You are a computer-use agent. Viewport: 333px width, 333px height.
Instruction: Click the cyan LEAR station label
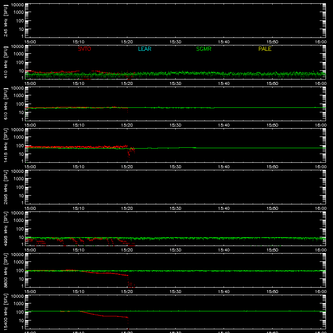[x=144, y=49]
